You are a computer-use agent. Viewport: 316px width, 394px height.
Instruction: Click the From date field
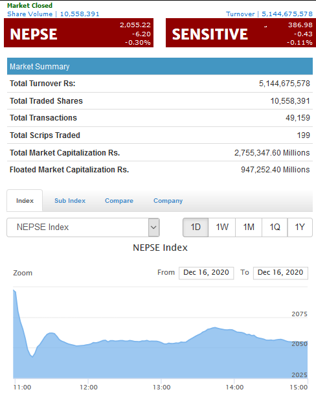(206, 273)
